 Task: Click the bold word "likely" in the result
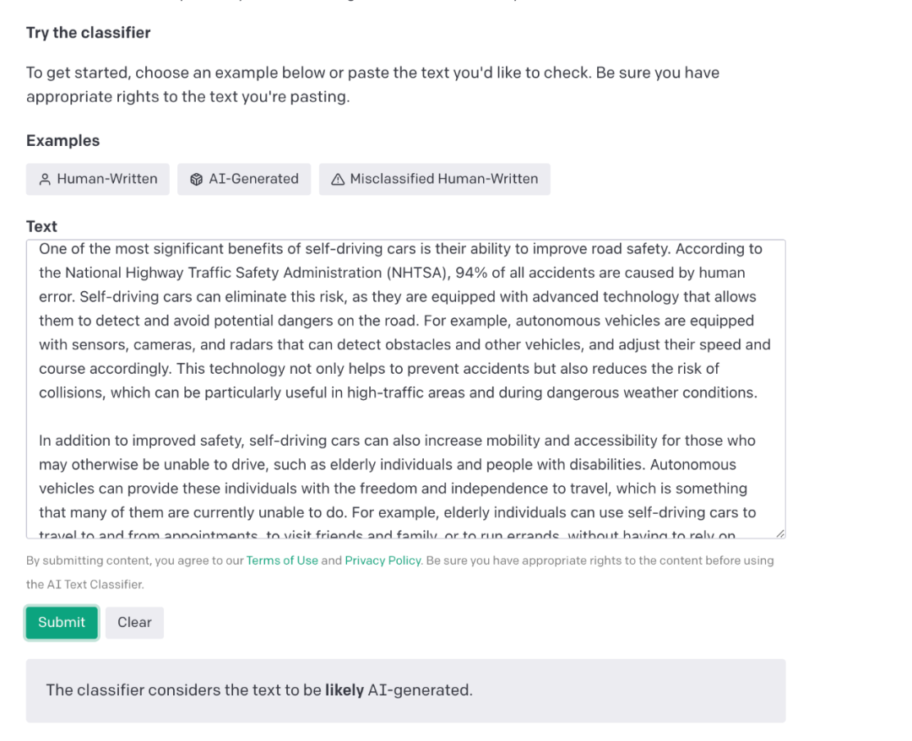coord(344,690)
